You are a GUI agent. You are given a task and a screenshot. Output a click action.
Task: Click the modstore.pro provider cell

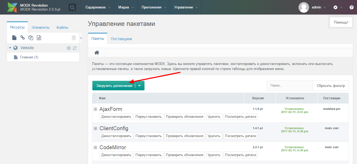pos(332,109)
